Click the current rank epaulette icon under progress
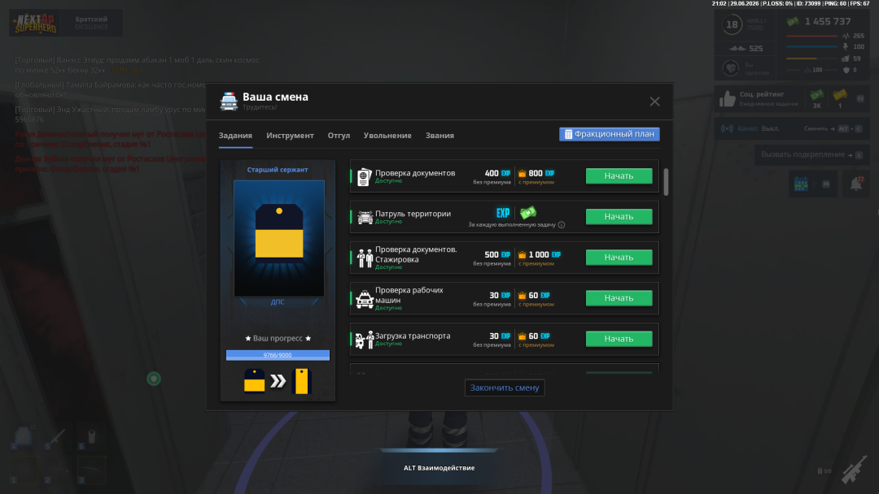Screen dimensions: 879x494 click(x=255, y=381)
